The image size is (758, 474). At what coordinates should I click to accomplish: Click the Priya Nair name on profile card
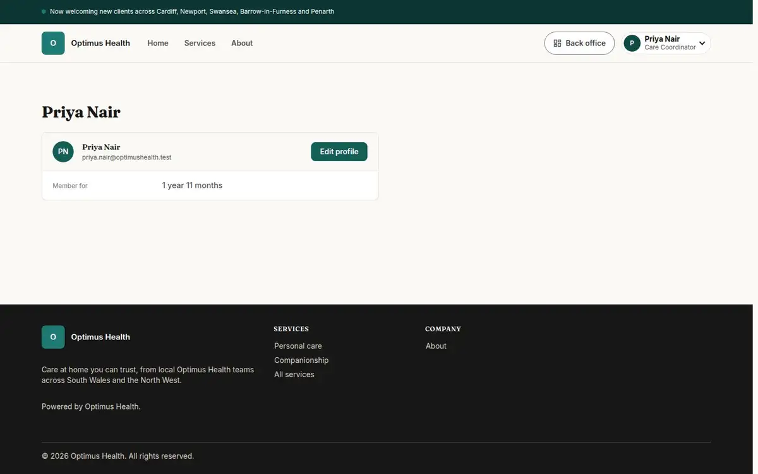(101, 147)
